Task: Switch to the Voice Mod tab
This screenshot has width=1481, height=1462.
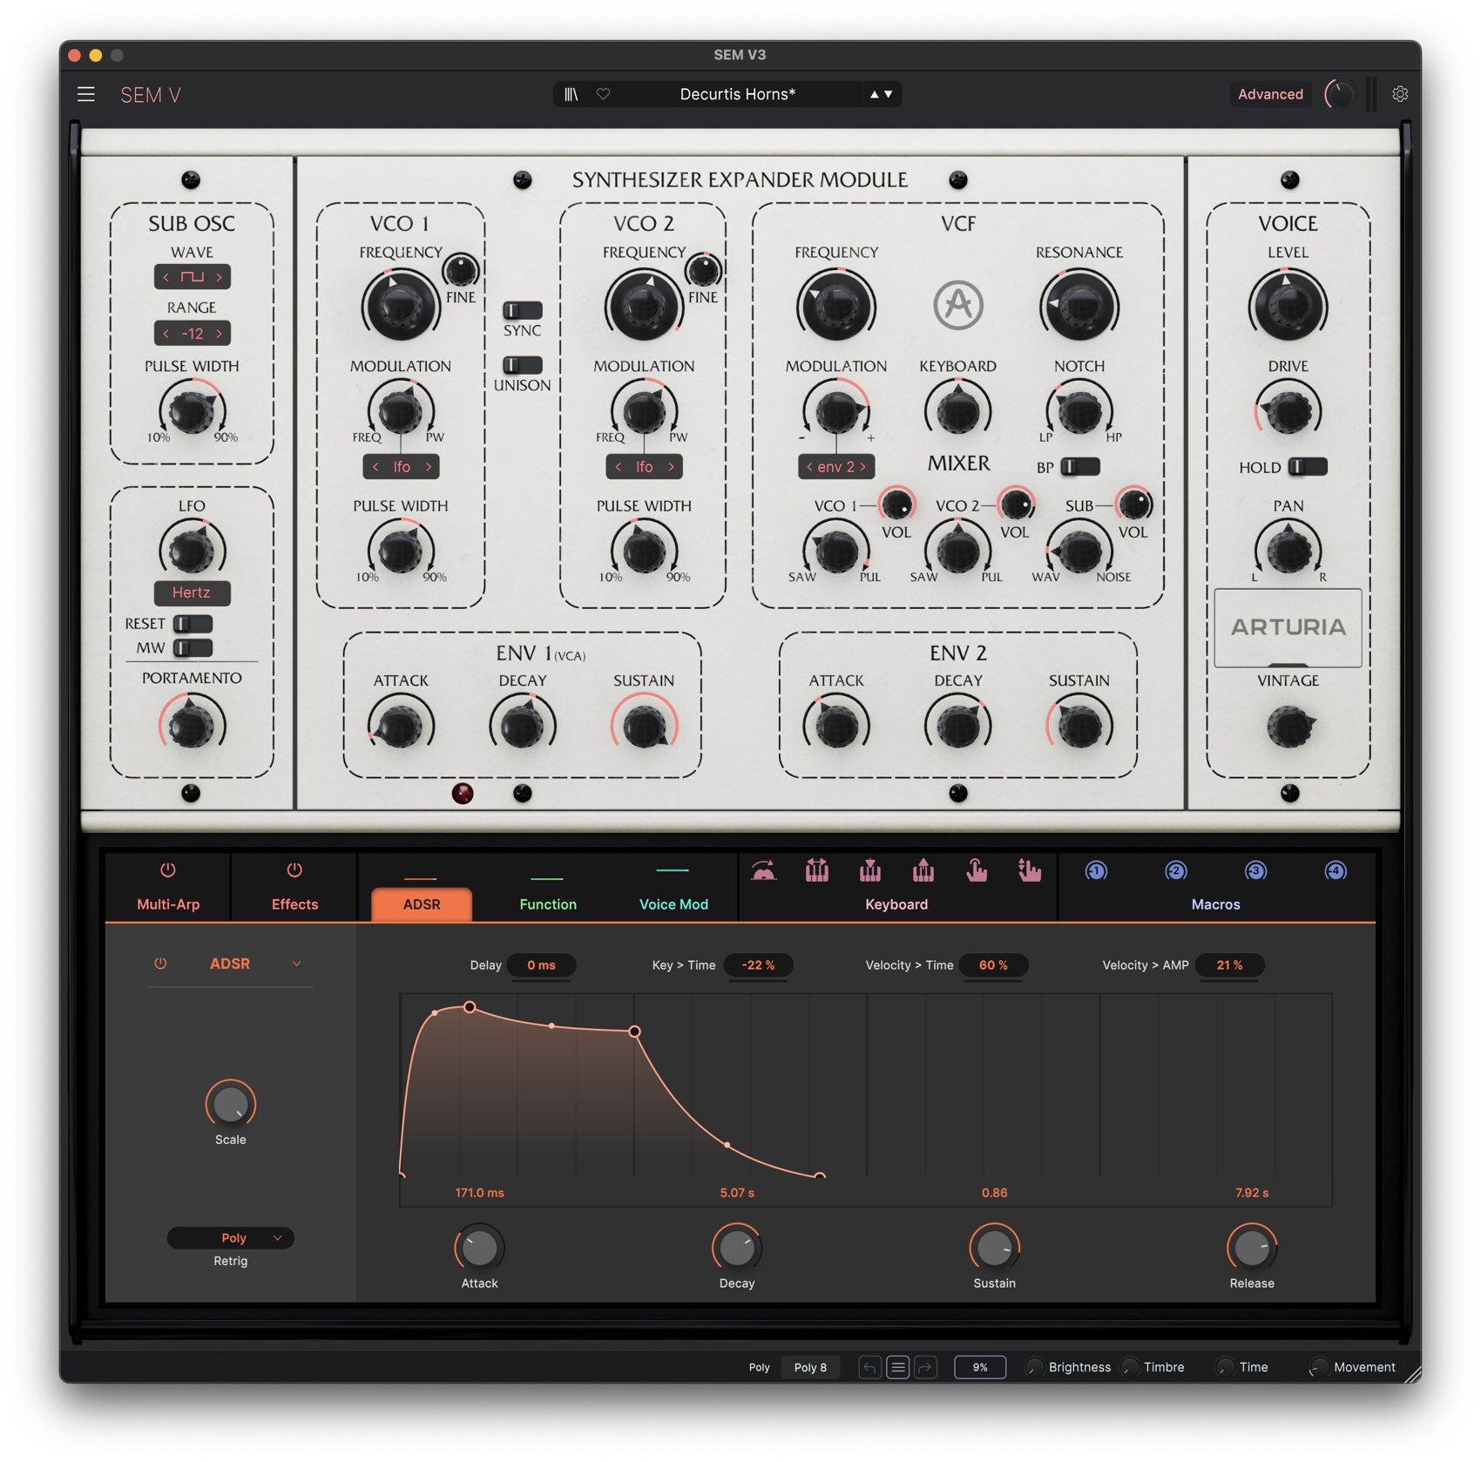Action: coord(673,904)
